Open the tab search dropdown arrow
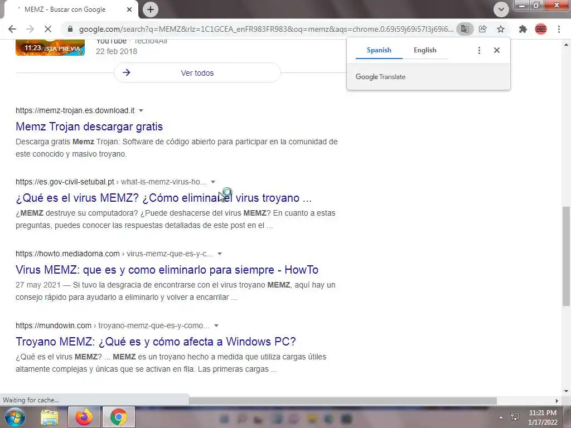This screenshot has height=428, width=571. (501, 9)
